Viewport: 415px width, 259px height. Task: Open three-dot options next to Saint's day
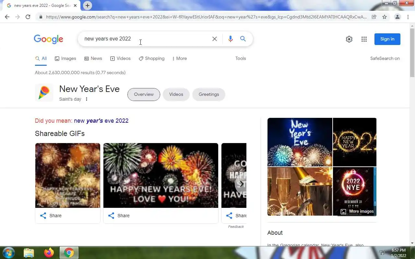[x=87, y=99]
